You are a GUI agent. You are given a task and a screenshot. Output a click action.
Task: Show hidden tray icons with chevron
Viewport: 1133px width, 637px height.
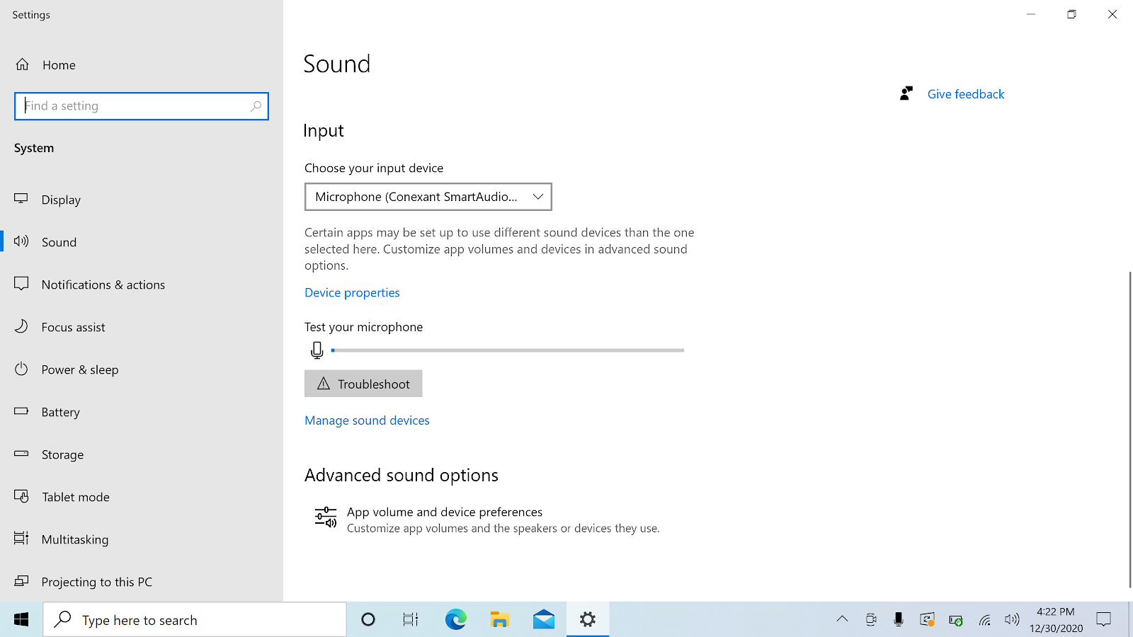[842, 619]
